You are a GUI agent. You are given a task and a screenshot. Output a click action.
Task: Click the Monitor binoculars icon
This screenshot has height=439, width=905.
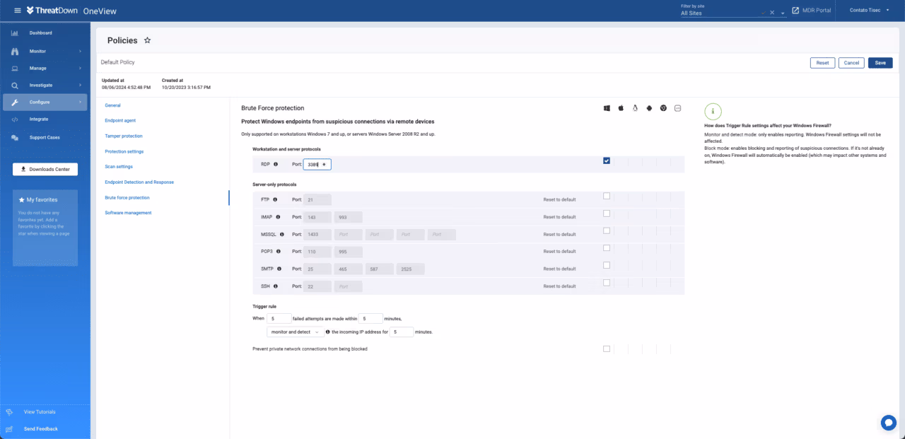coord(14,50)
